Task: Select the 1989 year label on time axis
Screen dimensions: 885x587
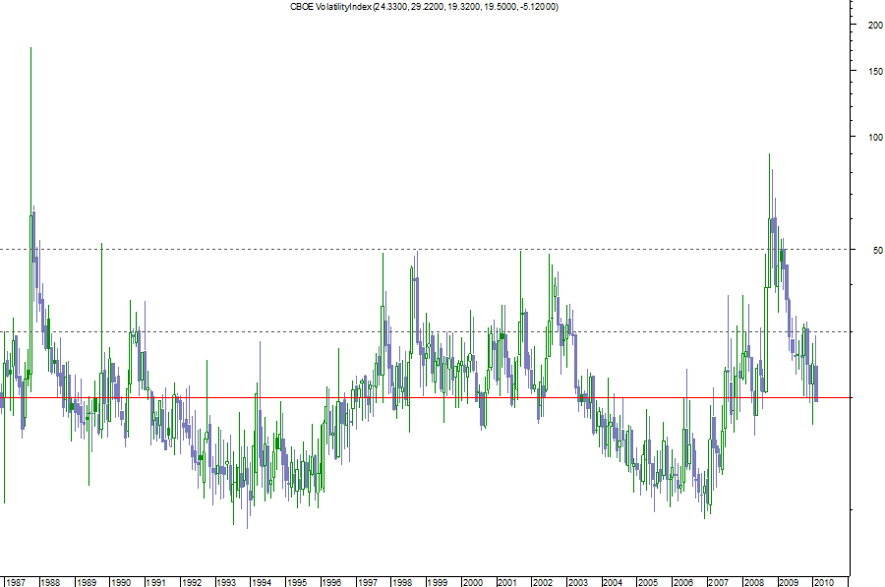Action: point(86,582)
